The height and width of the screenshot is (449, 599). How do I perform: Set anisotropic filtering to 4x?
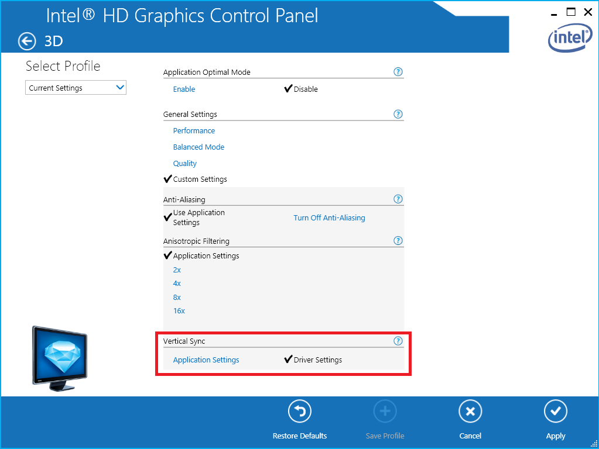pos(176,284)
